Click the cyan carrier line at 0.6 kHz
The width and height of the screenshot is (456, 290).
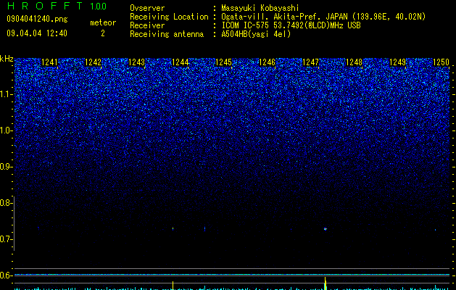pos(232,274)
